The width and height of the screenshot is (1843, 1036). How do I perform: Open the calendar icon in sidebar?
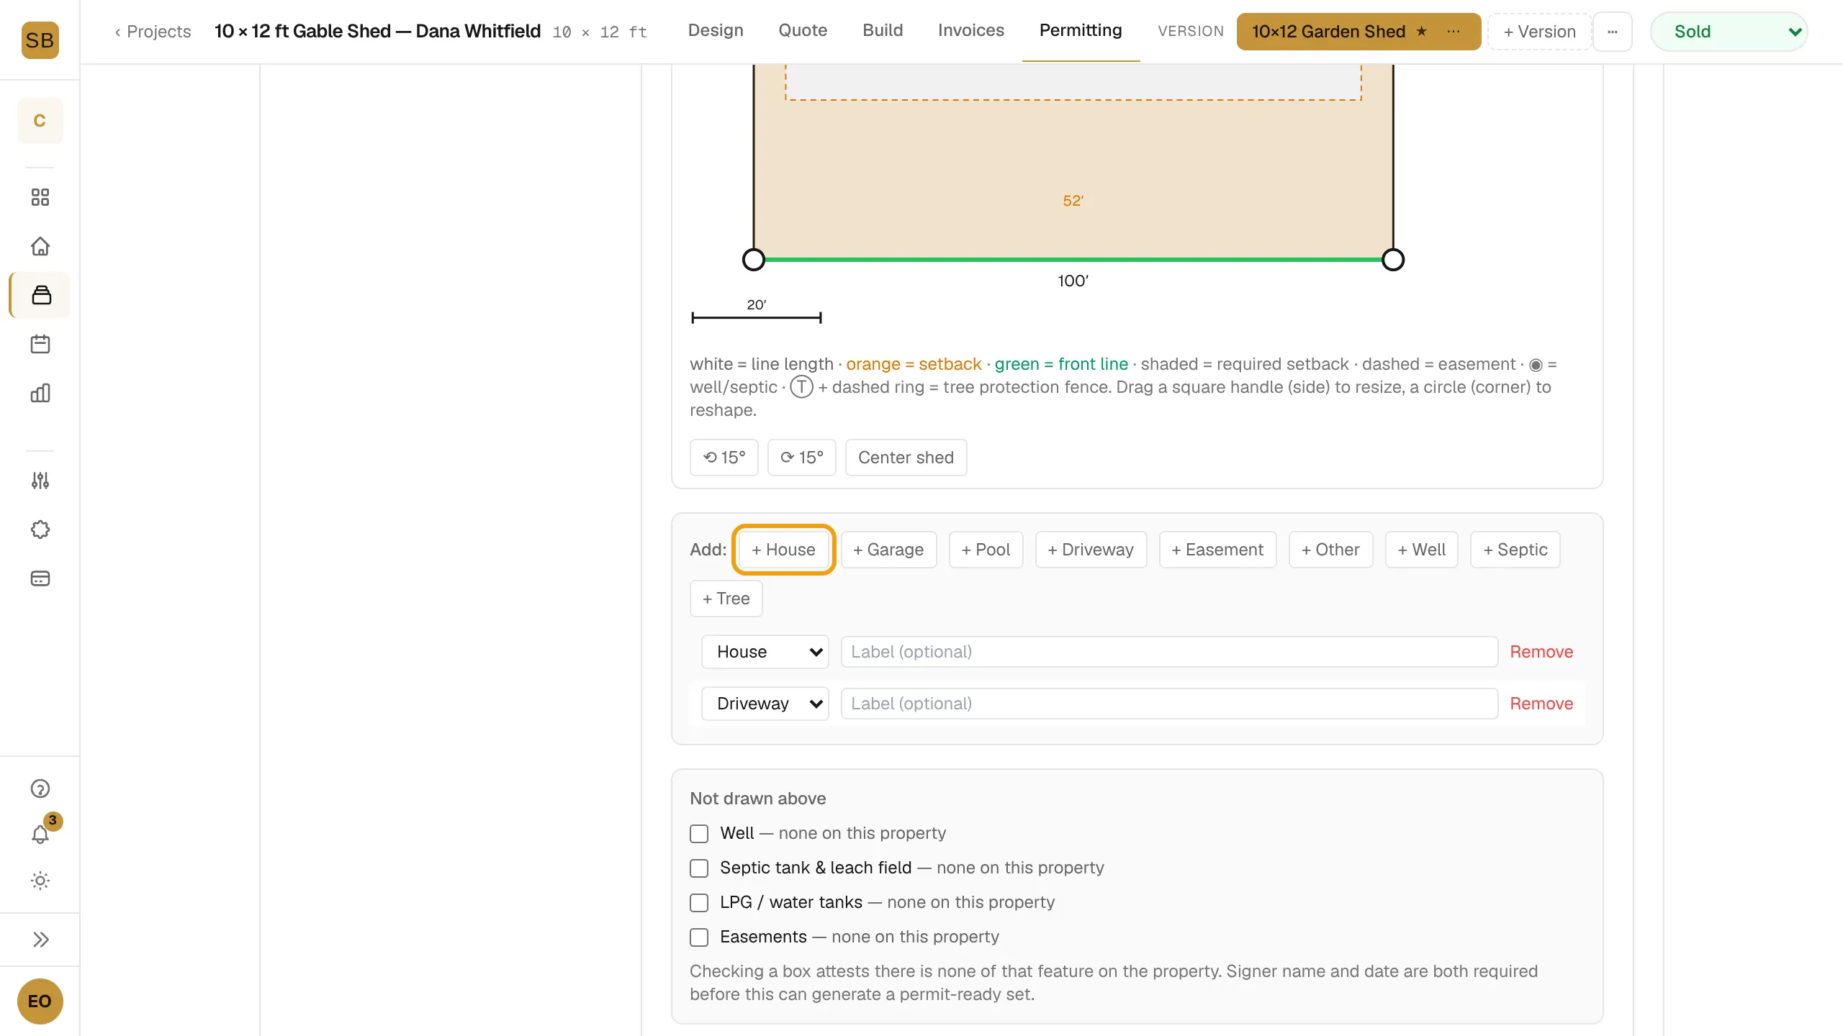[40, 344]
